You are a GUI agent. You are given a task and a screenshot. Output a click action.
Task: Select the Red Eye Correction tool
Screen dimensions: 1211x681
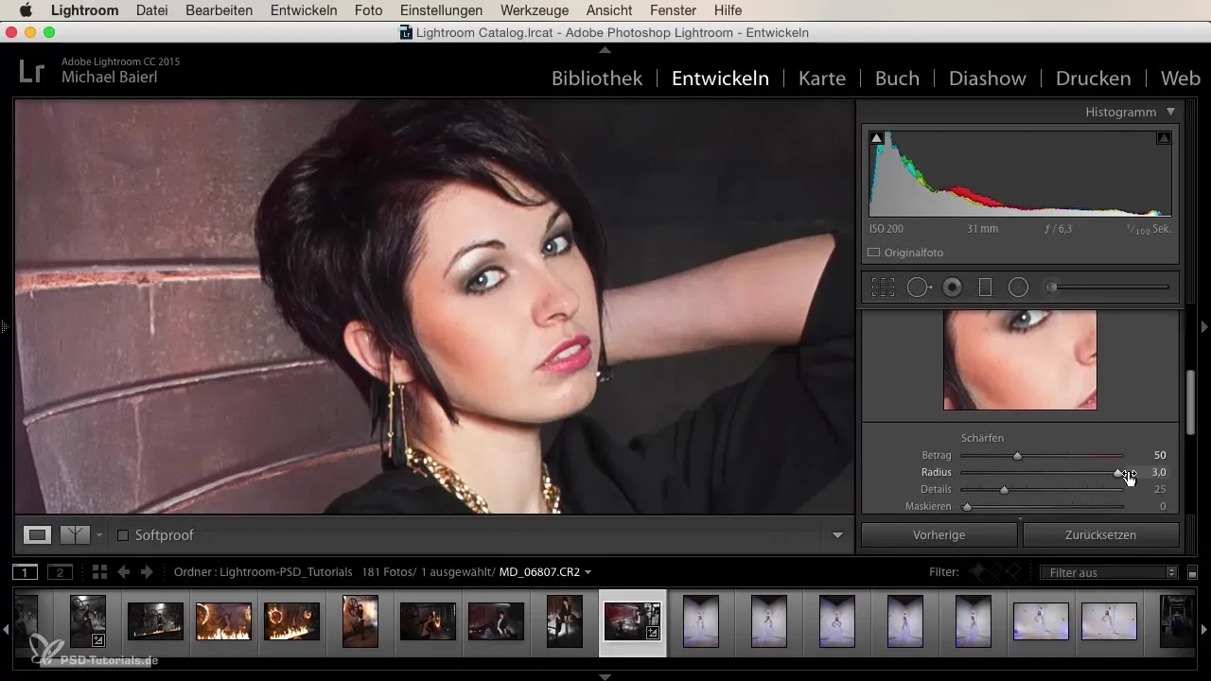(x=953, y=288)
